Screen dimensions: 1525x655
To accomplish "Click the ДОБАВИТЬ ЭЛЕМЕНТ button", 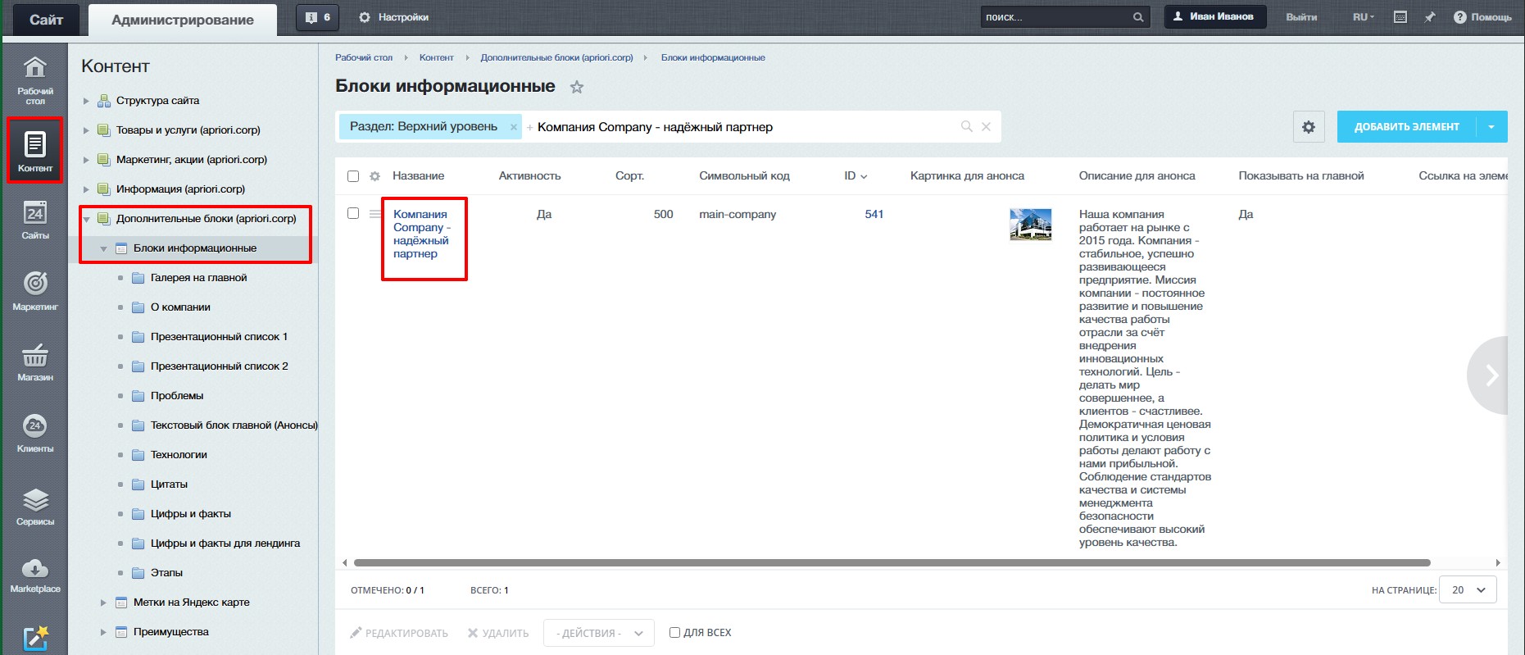I will point(1406,127).
